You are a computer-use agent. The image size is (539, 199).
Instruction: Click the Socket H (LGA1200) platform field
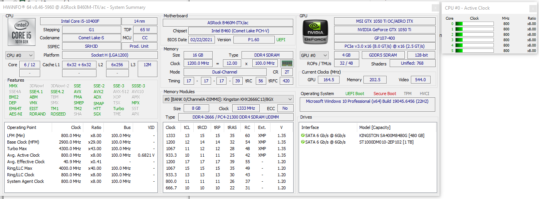(110, 55)
